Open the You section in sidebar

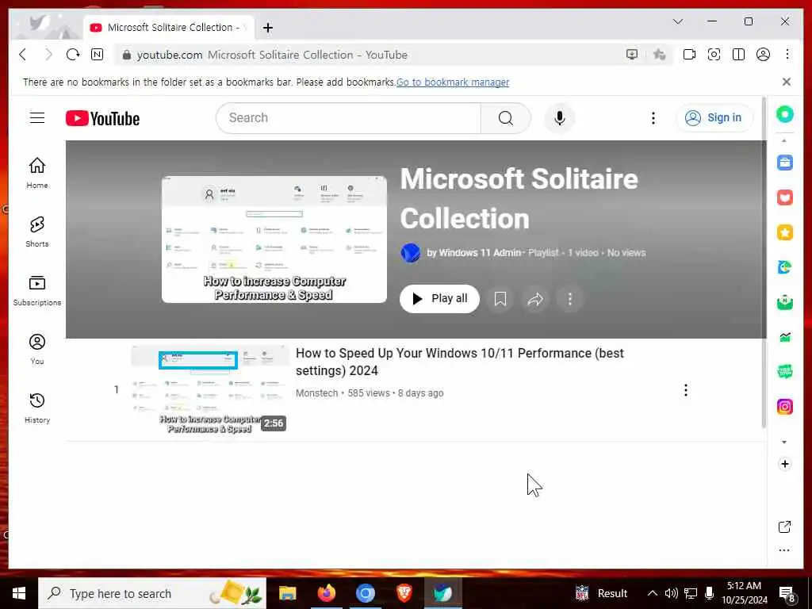point(36,349)
